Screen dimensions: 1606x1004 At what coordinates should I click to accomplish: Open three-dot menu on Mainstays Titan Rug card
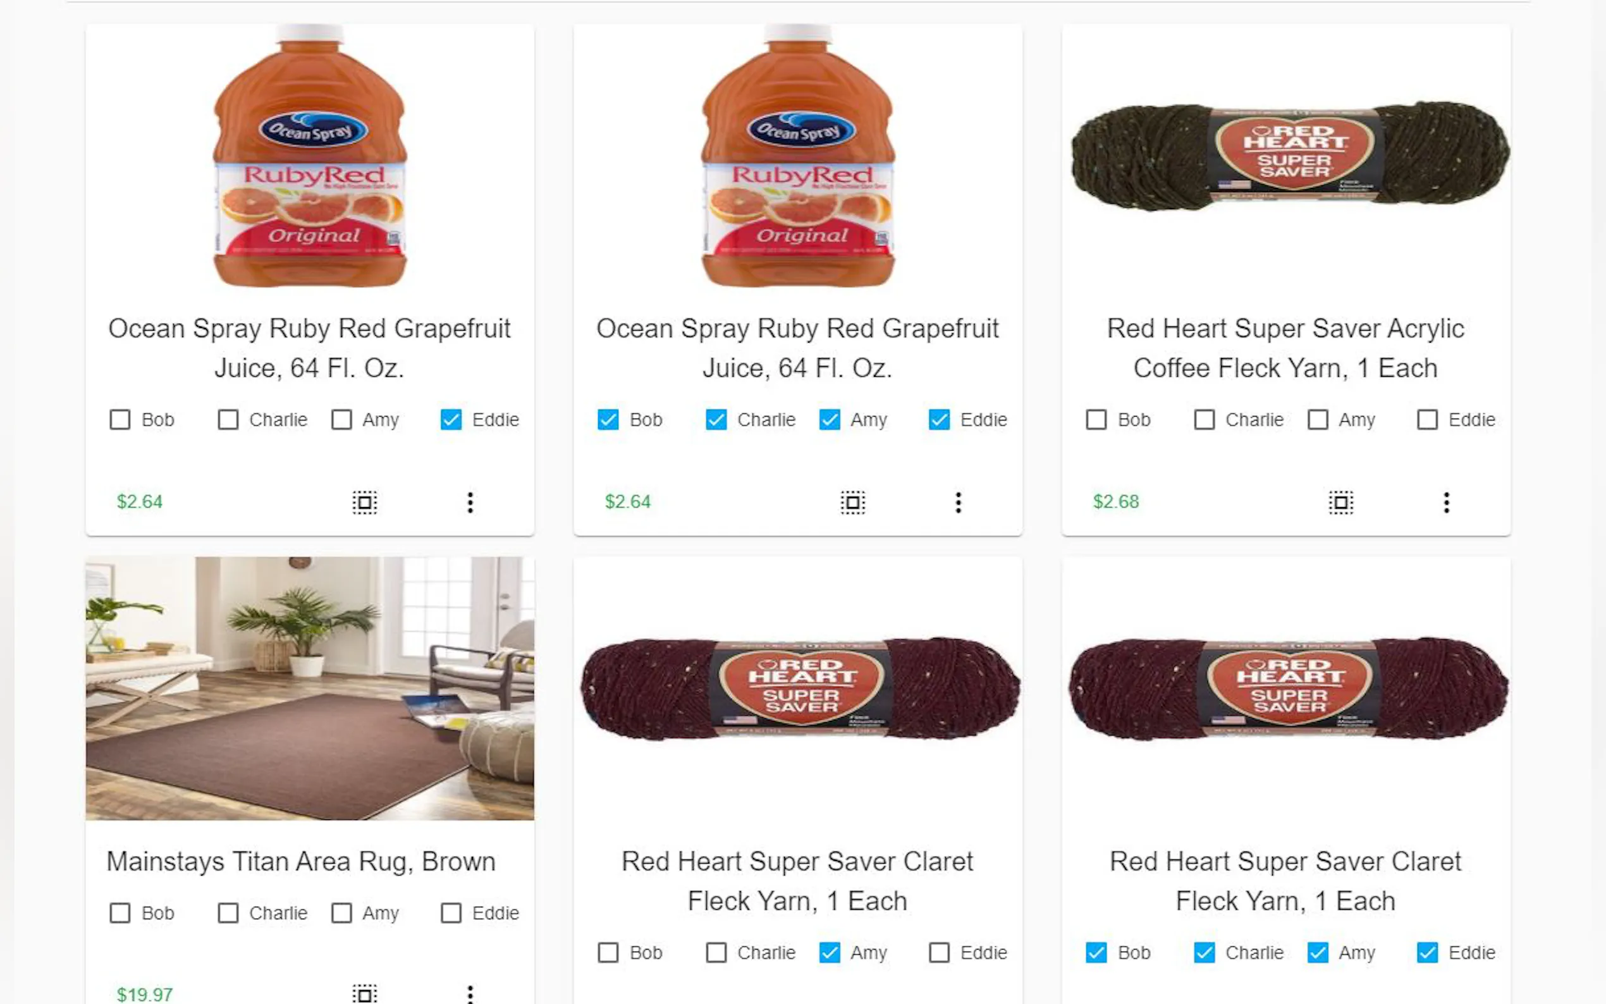tap(470, 993)
